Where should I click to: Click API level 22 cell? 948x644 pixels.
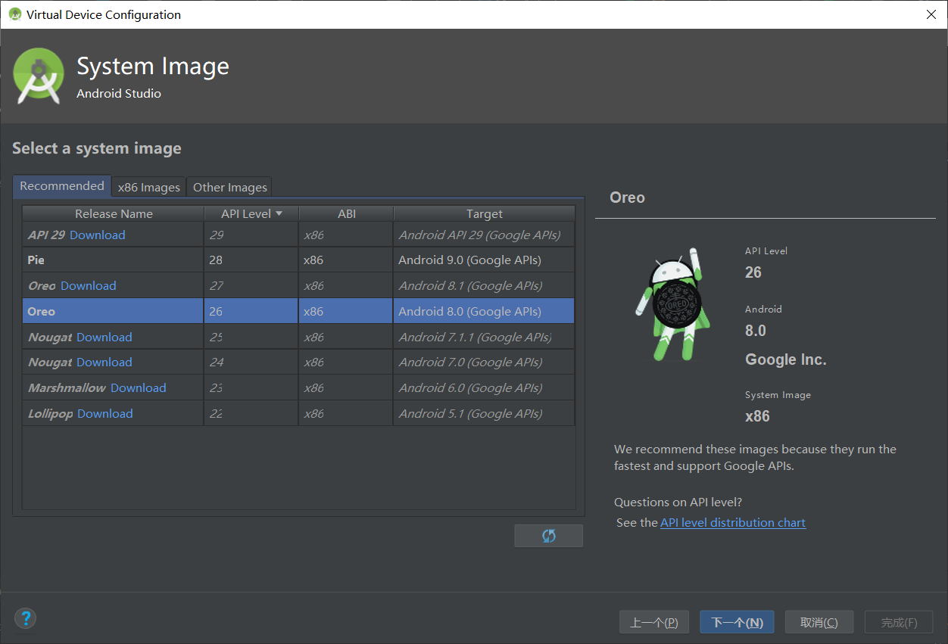[251, 413]
